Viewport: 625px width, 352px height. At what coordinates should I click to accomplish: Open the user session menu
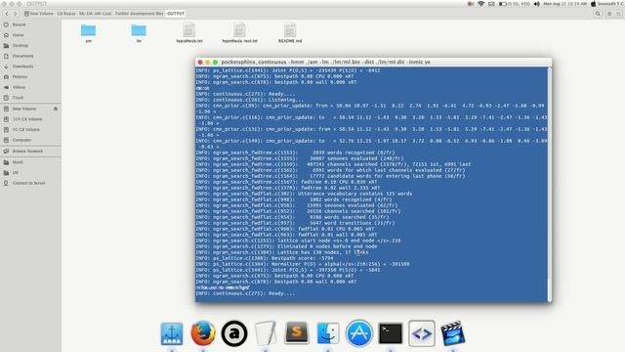pos(606,4)
